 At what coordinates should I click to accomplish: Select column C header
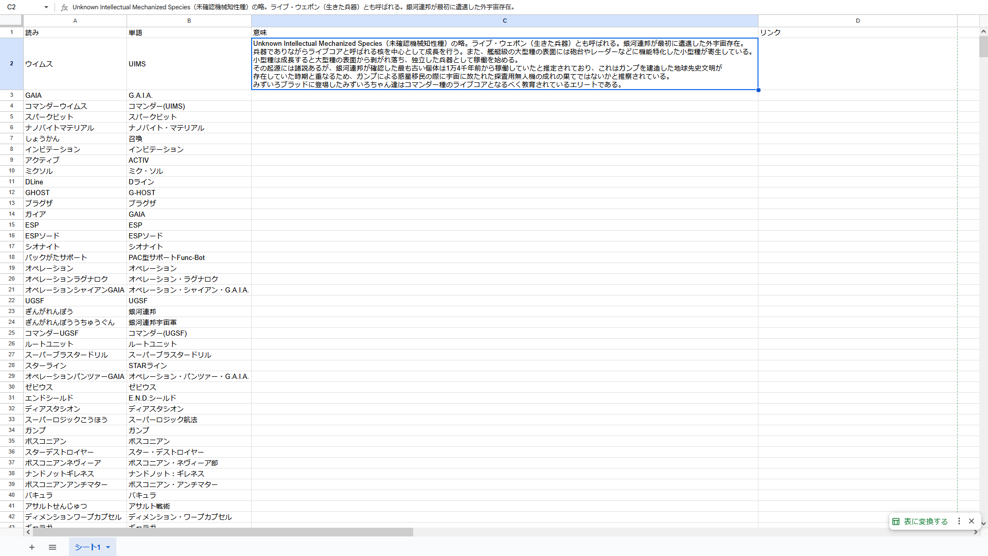504,21
